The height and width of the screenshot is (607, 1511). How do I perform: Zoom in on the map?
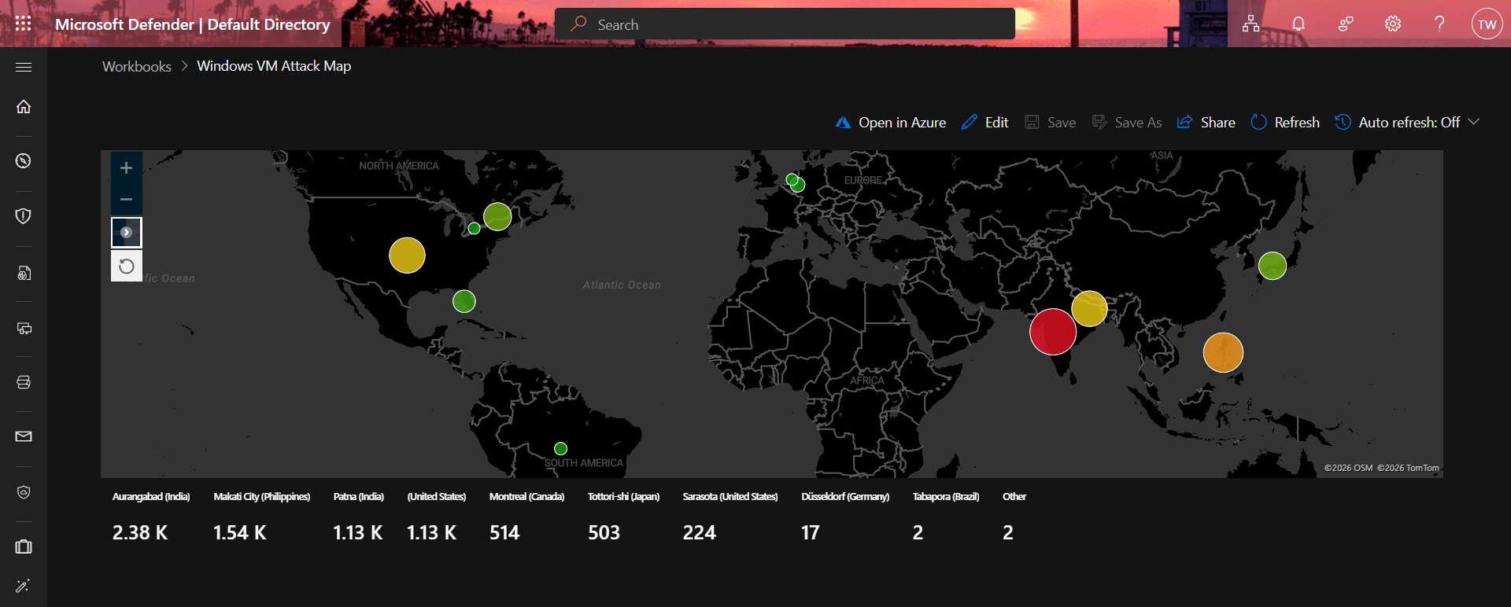126,167
